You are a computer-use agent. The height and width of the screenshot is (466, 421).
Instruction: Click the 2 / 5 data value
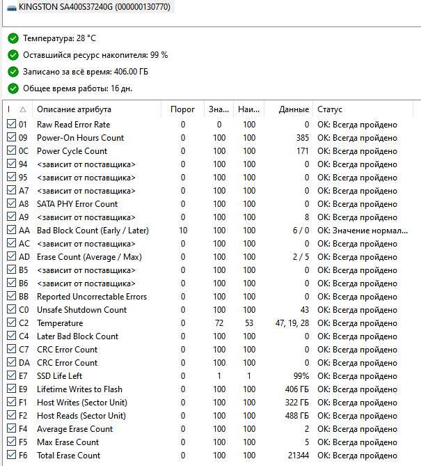(301, 257)
